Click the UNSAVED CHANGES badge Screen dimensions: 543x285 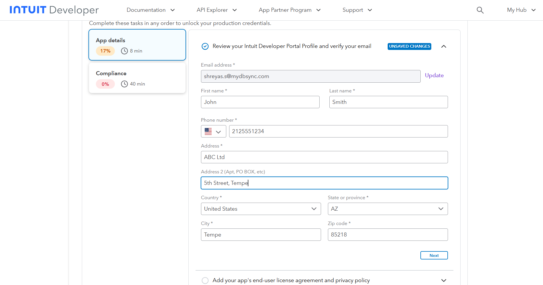point(409,46)
